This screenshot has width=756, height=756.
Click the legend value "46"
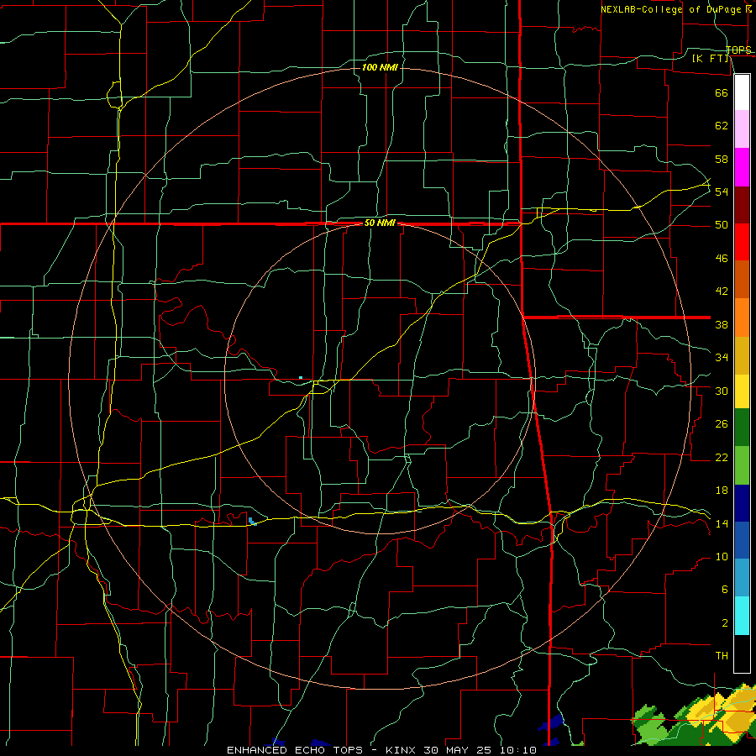click(x=722, y=259)
